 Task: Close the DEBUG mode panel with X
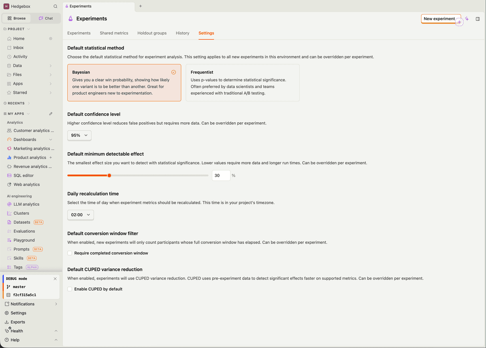(x=55, y=279)
